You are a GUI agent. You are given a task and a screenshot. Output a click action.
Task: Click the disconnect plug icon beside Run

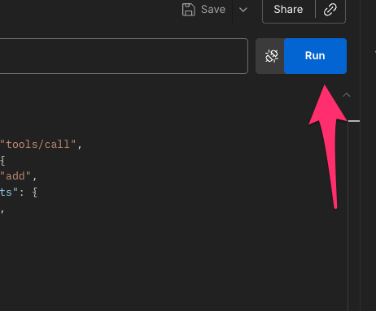(x=271, y=56)
